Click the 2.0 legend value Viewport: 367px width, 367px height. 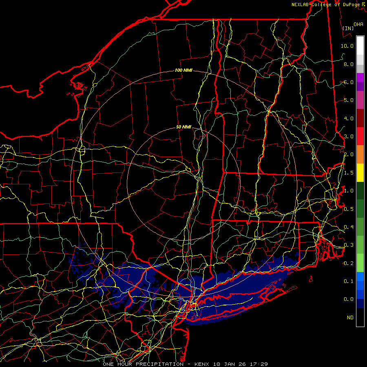pyautogui.click(x=349, y=155)
